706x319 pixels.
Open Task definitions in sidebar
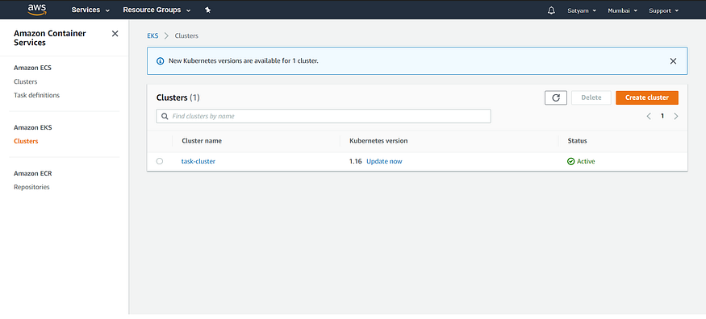coord(36,95)
